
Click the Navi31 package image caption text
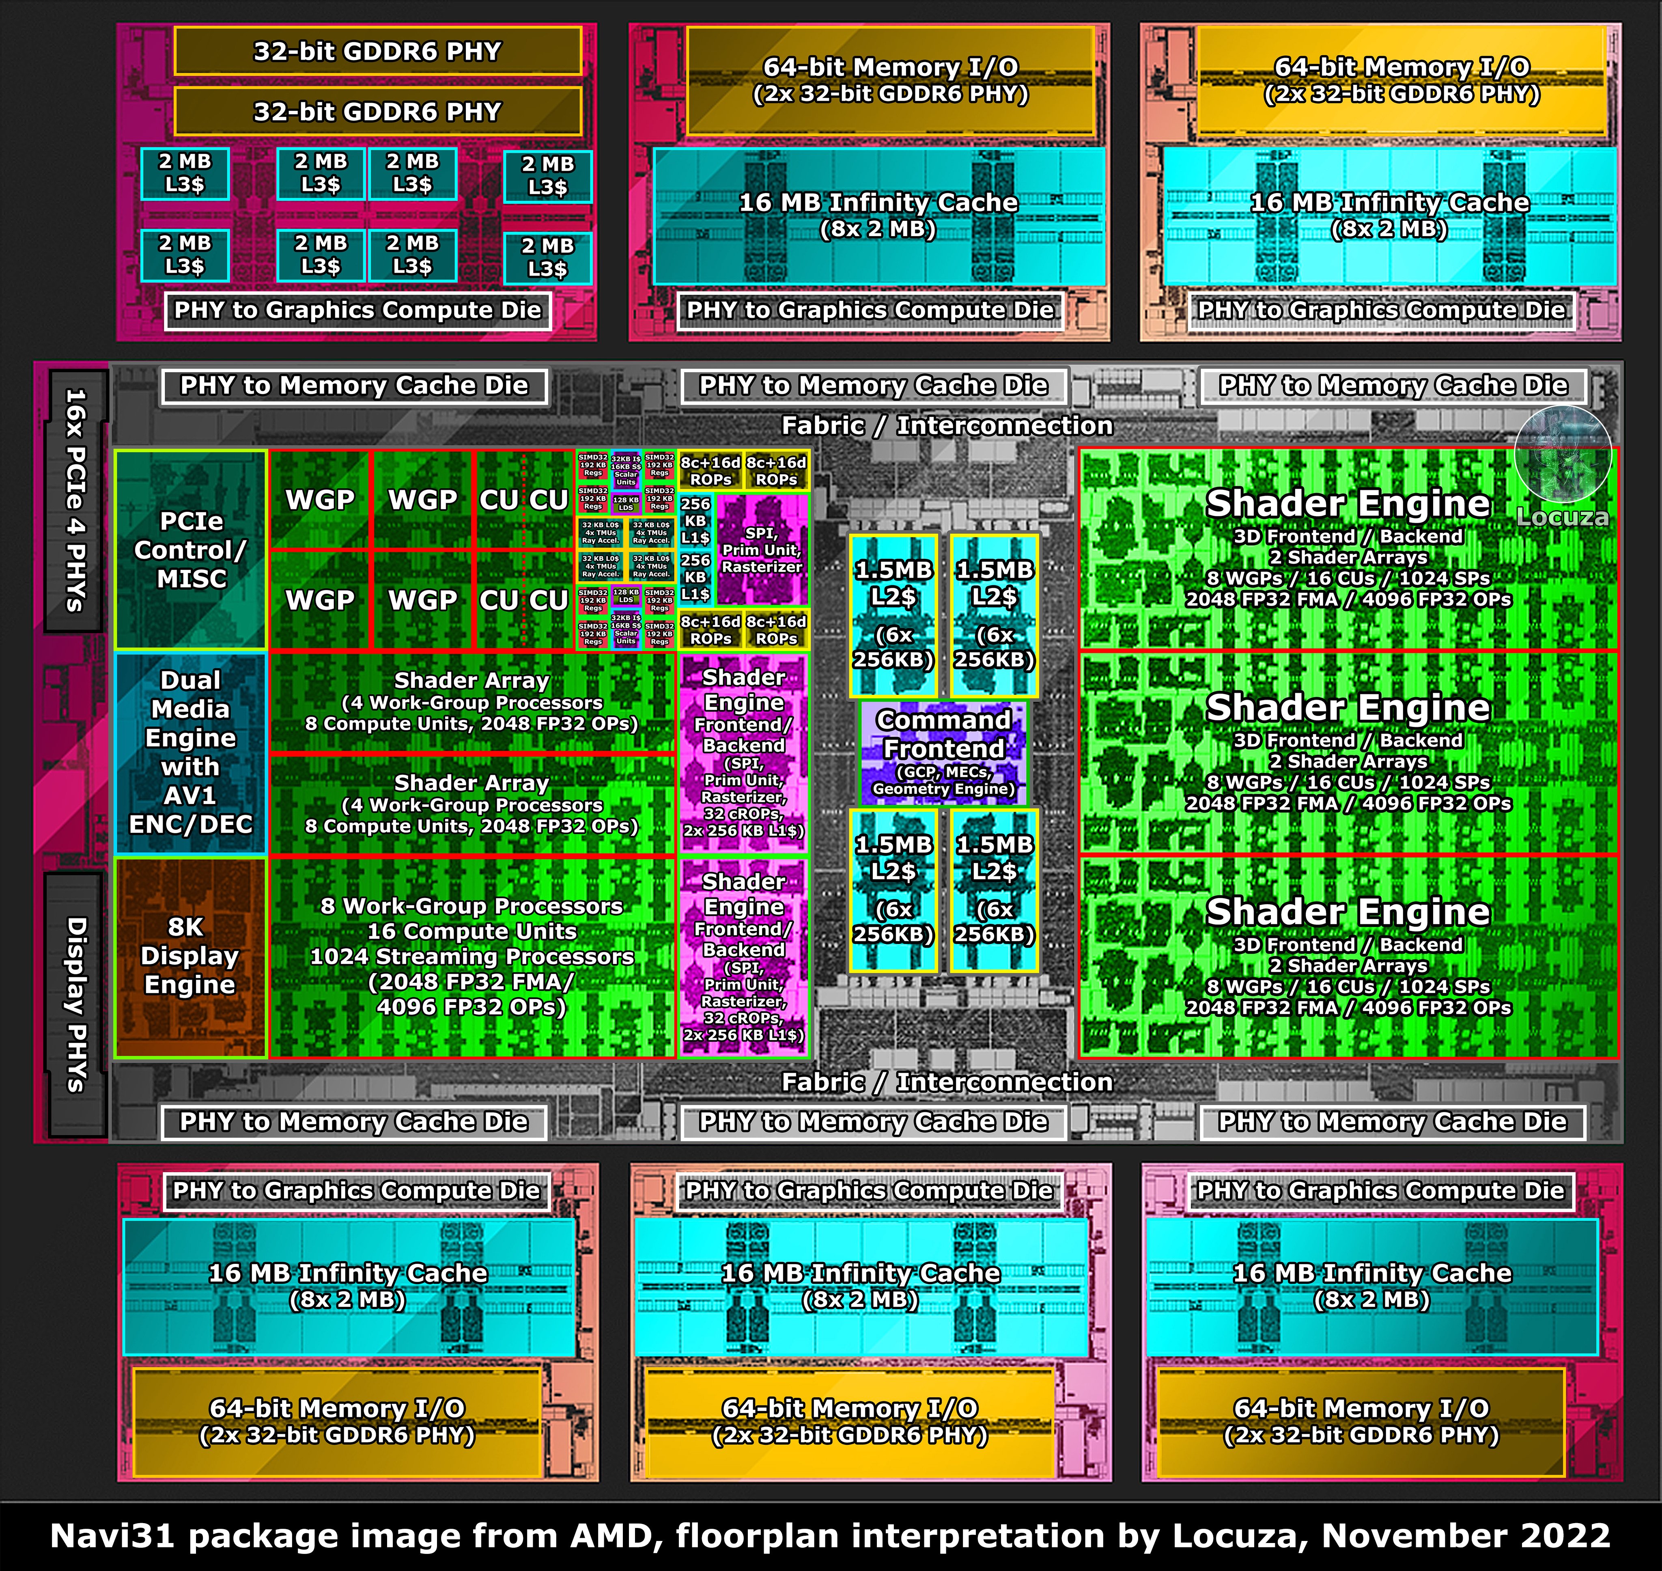click(x=831, y=1536)
